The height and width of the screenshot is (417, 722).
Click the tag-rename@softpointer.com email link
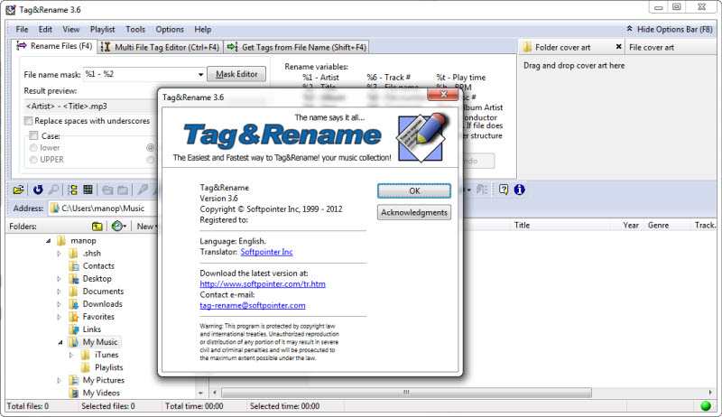pos(253,305)
